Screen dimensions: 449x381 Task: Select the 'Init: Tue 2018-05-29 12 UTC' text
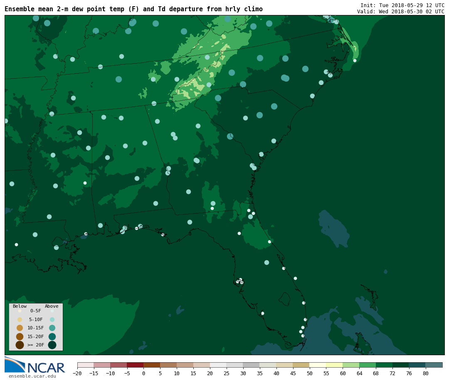click(402, 5)
